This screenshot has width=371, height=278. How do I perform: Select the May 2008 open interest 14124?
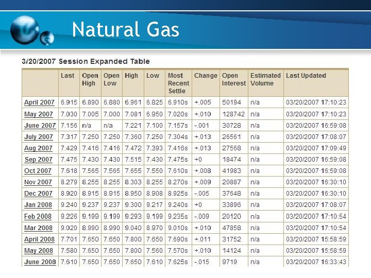(231, 251)
